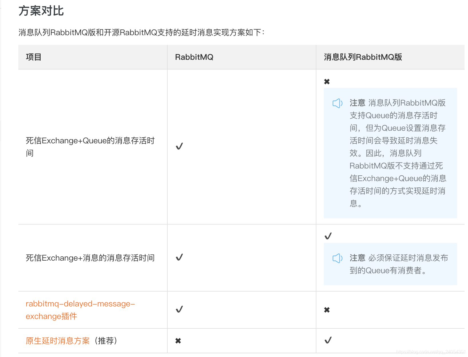468x357 pixels.
Task: Click 消息队列RabbitMQ版 check mark in 原生延时消息方案 row
Action: (328, 340)
